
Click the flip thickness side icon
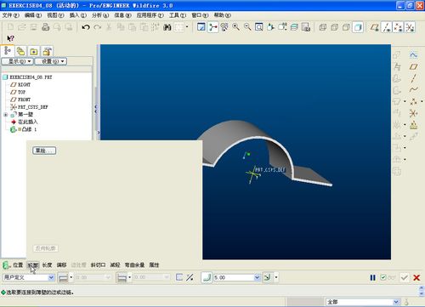coord(190,277)
